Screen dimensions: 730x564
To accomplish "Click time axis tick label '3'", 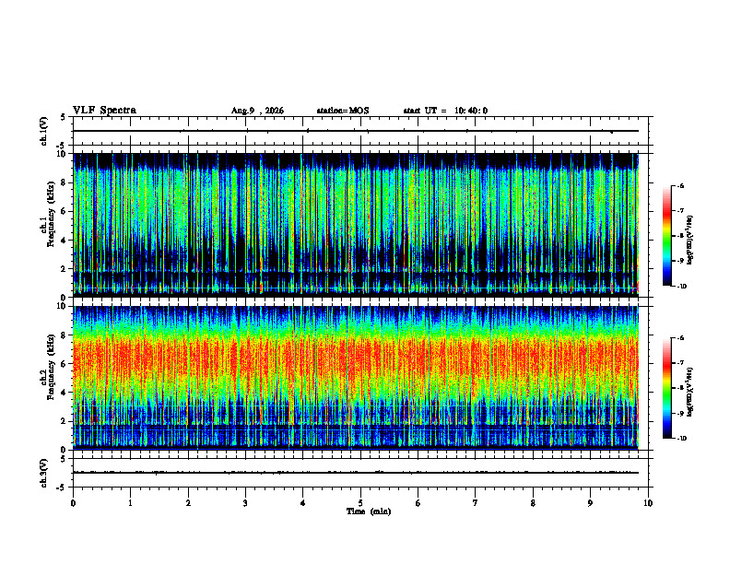I will coord(245,503).
